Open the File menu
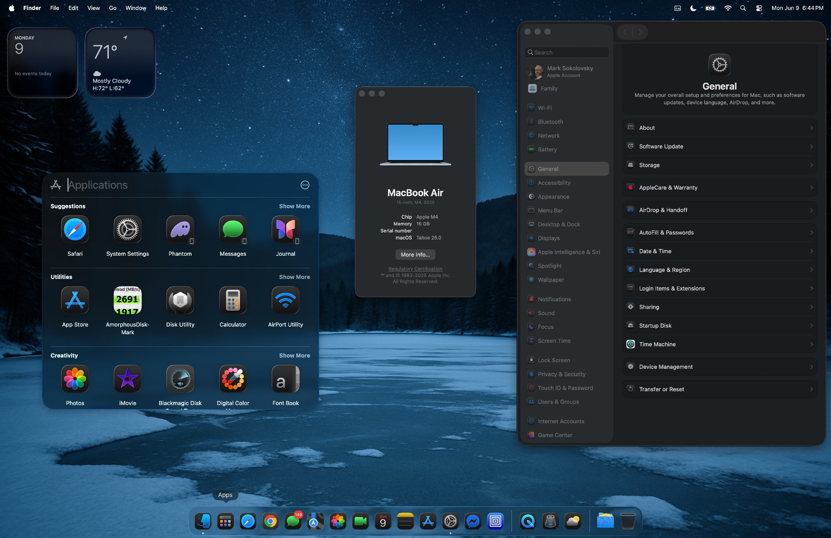Viewport: 831px width, 538px height. coord(54,8)
